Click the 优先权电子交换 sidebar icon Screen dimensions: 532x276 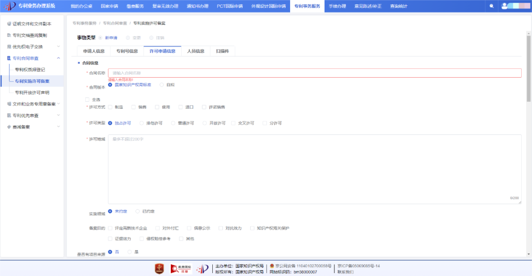pyautogui.click(x=9, y=47)
